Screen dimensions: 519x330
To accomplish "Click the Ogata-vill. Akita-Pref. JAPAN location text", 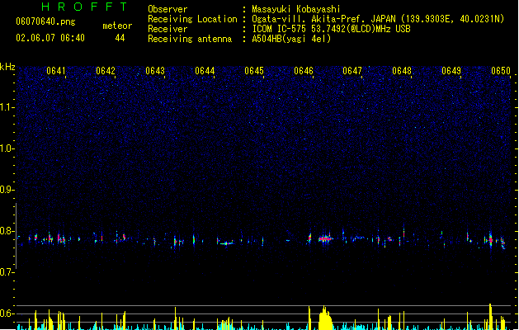I will [323, 19].
